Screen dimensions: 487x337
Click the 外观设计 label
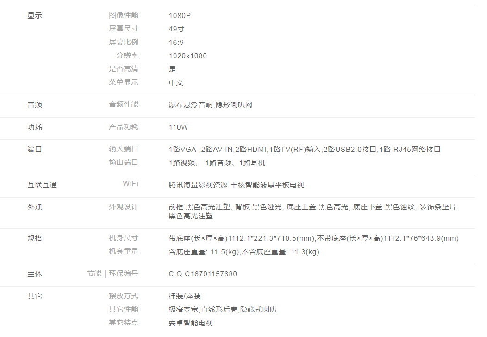(124, 207)
